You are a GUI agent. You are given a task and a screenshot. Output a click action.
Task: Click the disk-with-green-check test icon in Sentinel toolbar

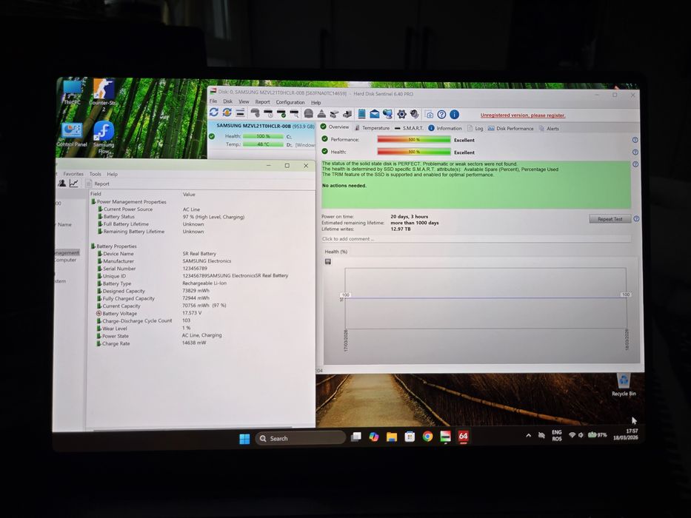pos(281,114)
